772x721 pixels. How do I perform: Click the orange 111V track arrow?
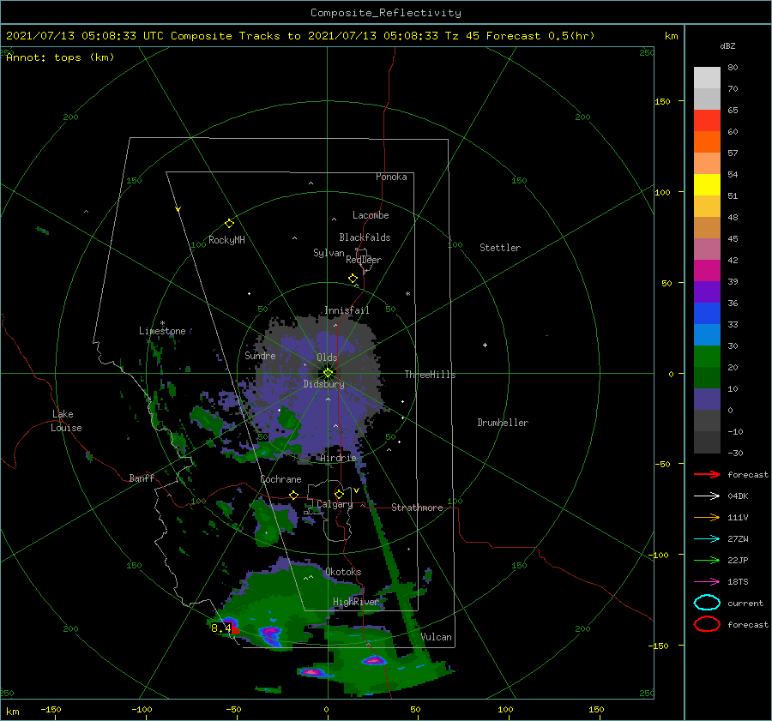pyautogui.click(x=707, y=517)
